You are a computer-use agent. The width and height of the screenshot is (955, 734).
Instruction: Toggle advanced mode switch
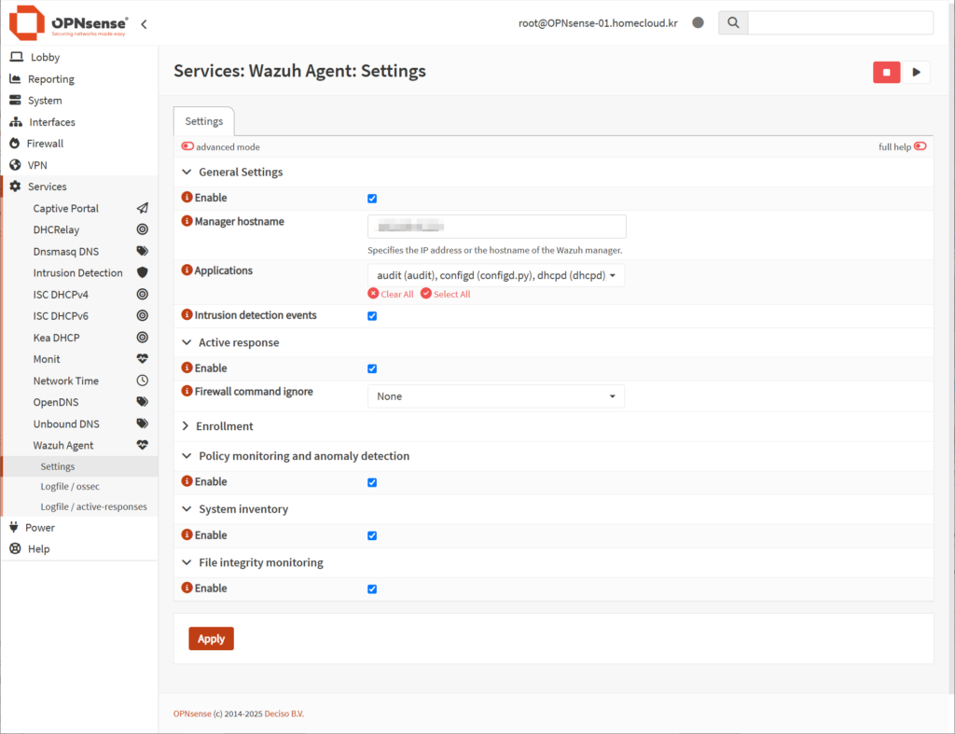pyautogui.click(x=187, y=146)
